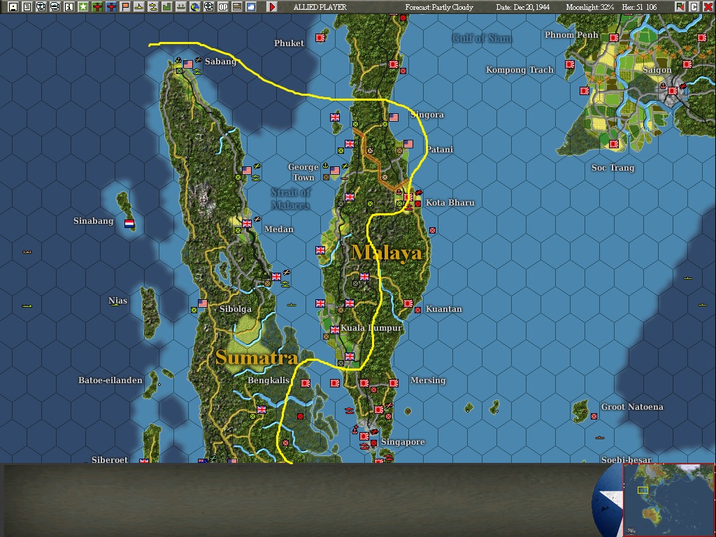Image resolution: width=716 pixels, height=537 pixels.
Task: Select the US flag at Singora
Action: (394, 117)
